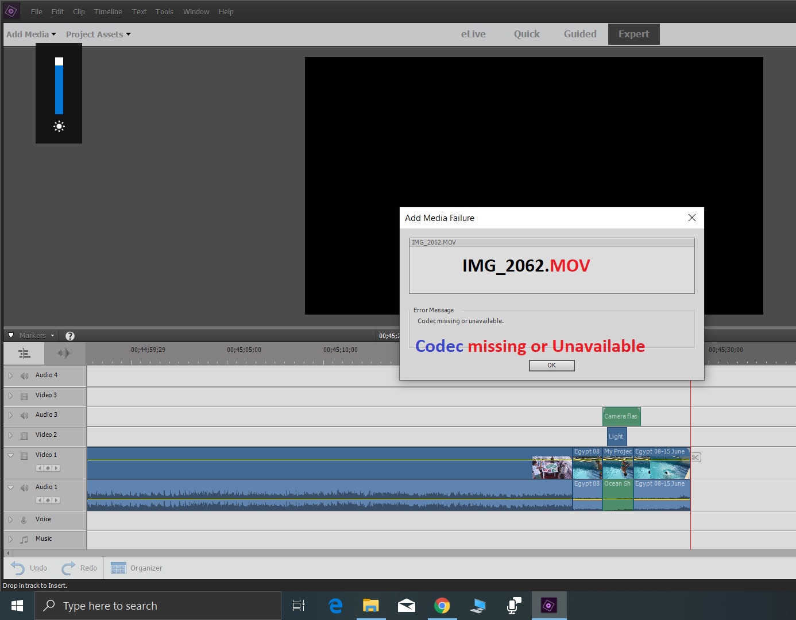The image size is (796, 620).
Task: Mute the Audio 1 track speaker
Action: tap(24, 488)
